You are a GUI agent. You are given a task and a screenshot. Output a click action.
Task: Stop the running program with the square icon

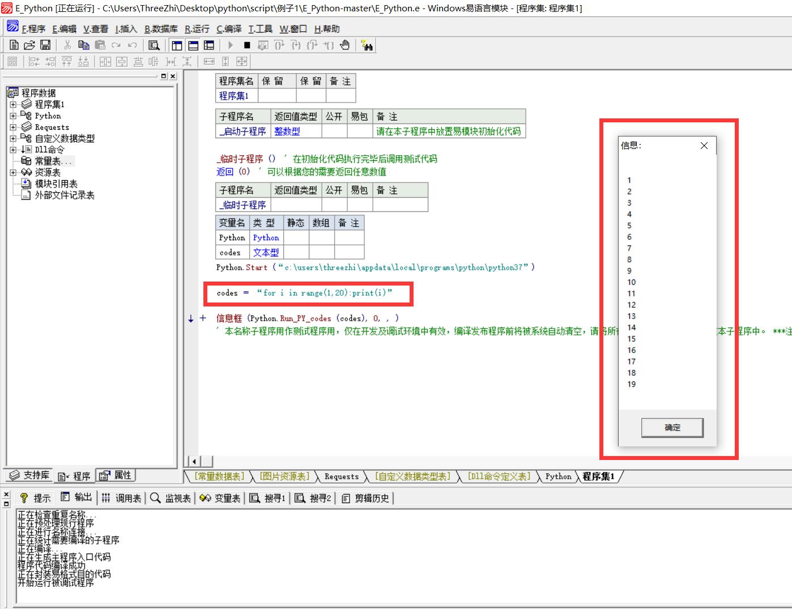247,45
